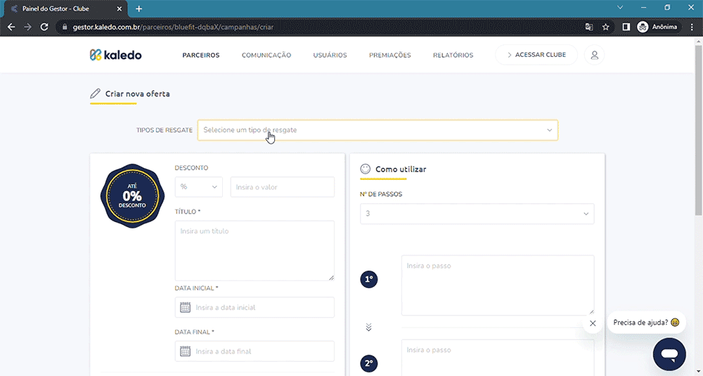Click the Kaledo logo
This screenshot has height=376, width=703.
click(x=115, y=55)
